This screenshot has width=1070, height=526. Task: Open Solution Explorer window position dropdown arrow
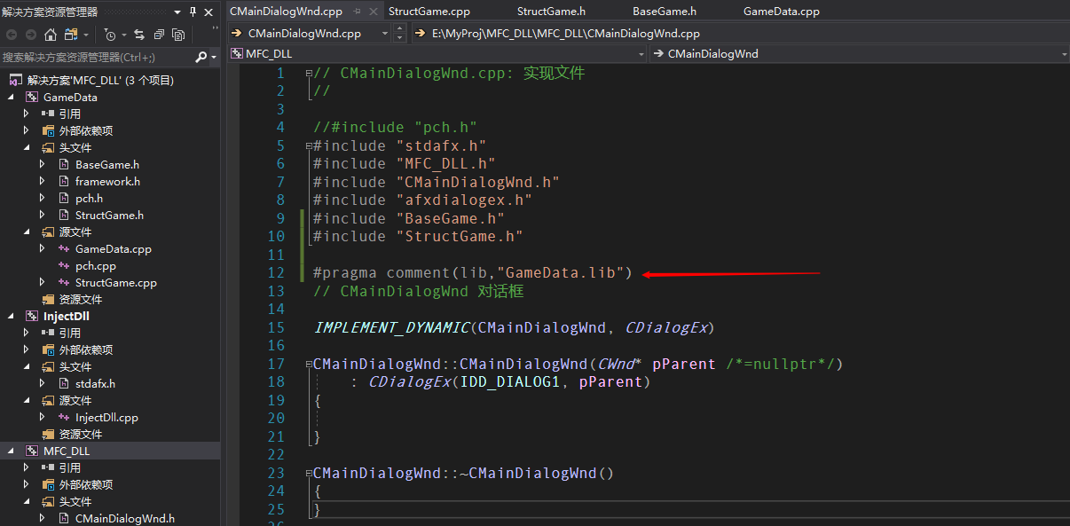[x=177, y=12]
